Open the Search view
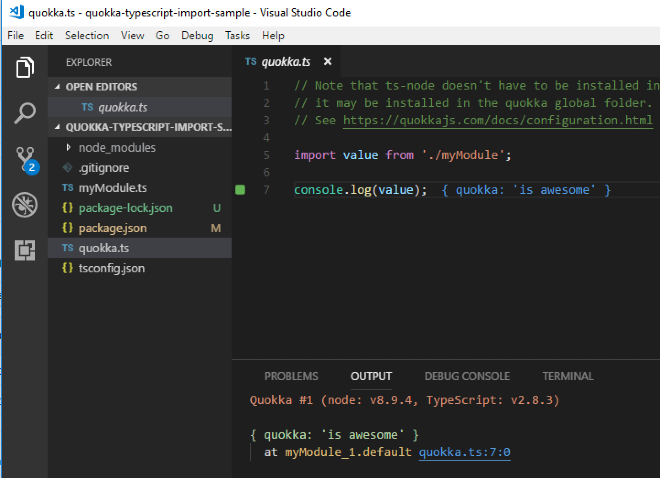The width and height of the screenshot is (660, 478). coord(25,112)
